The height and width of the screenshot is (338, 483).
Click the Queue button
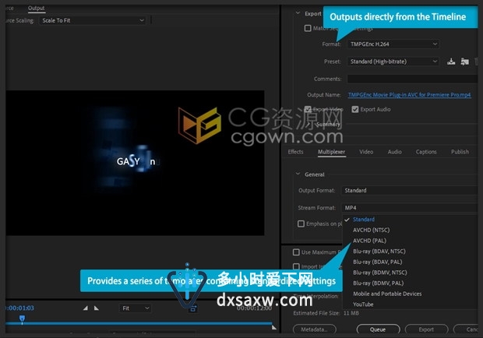[x=378, y=329]
